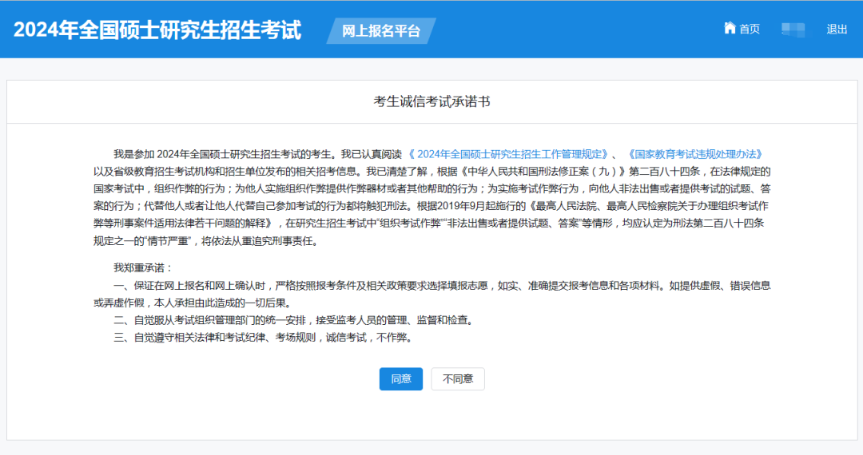Log out via the 退出 link

pyautogui.click(x=837, y=30)
